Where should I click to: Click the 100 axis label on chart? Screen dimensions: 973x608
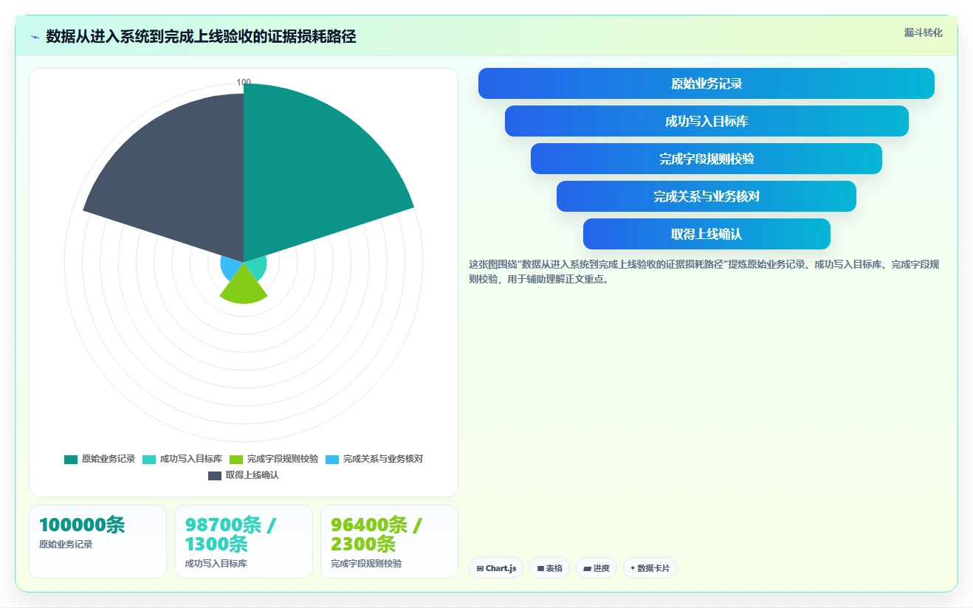coord(244,82)
